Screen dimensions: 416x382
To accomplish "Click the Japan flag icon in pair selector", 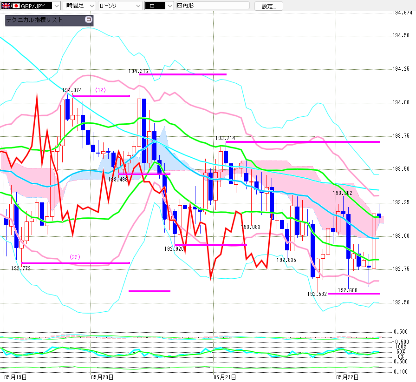I will [x=16, y=6].
